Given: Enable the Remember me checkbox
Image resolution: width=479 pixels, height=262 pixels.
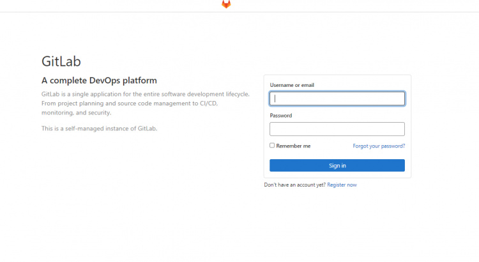Looking at the screenshot, I should coord(272,146).
